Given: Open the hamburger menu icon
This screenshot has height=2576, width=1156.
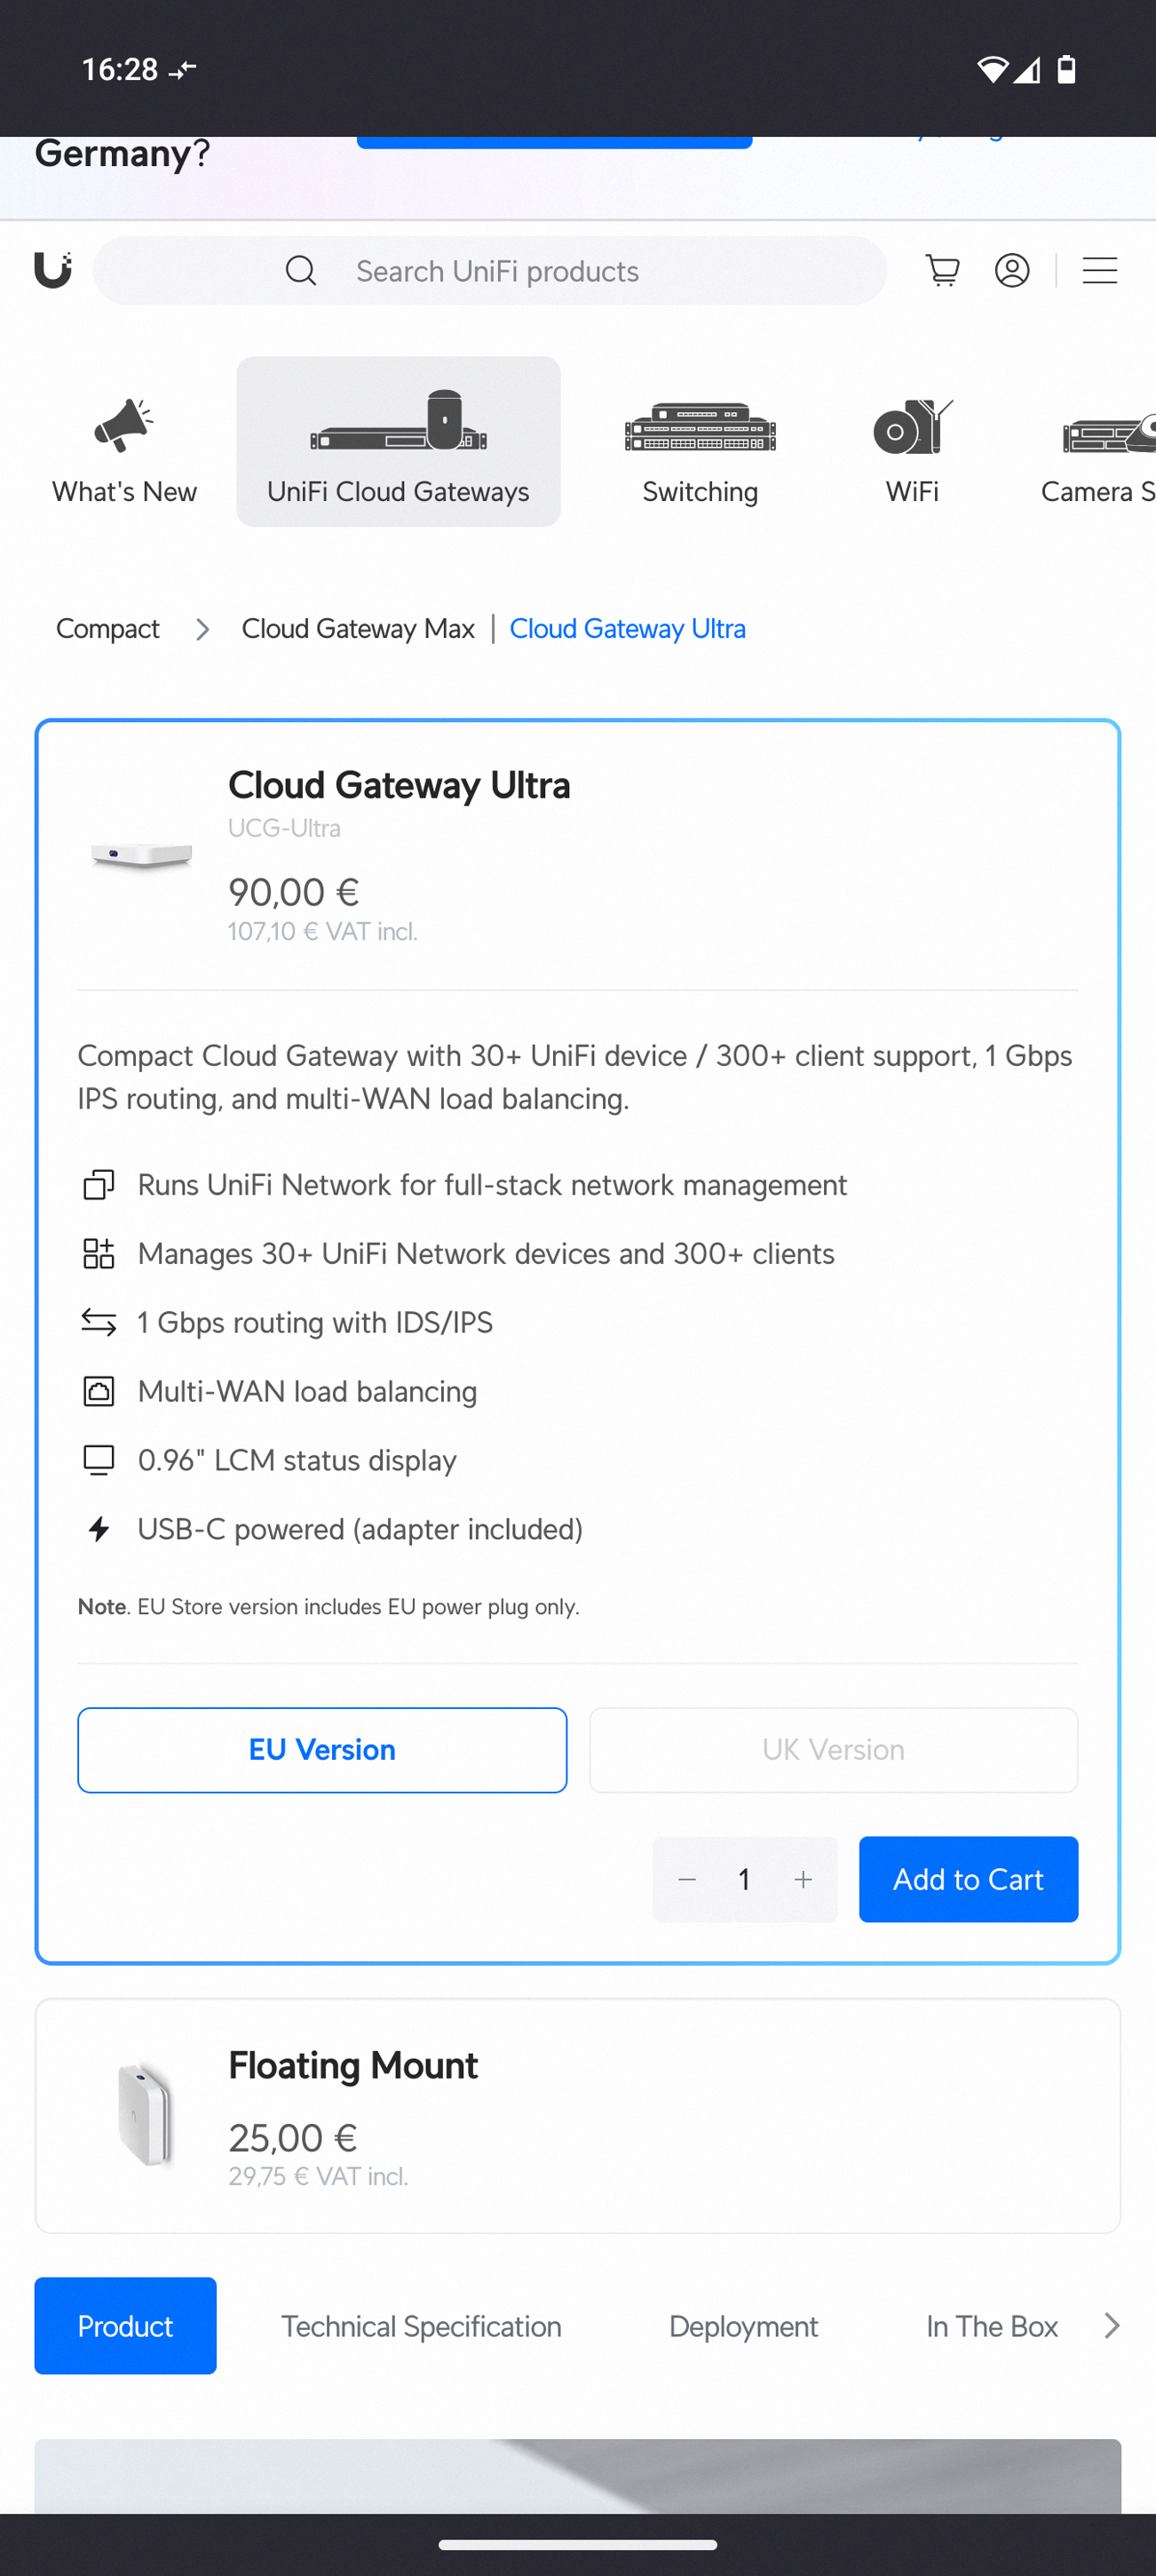Looking at the screenshot, I should tap(1099, 271).
